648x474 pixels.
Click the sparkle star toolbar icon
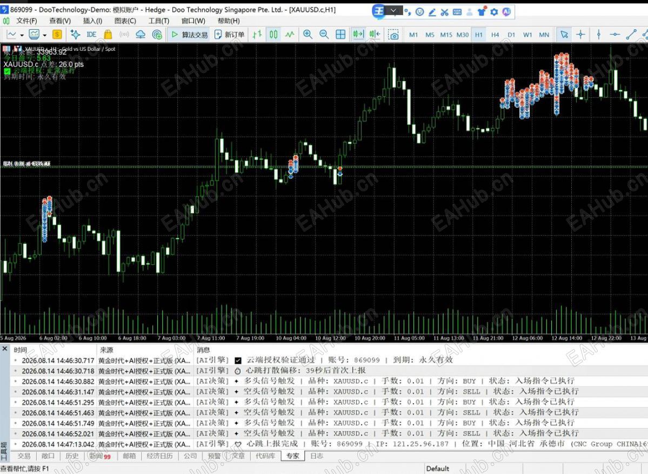coord(75,35)
